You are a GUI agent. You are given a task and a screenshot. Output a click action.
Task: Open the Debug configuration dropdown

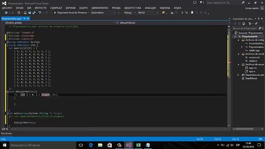click(x=135, y=13)
